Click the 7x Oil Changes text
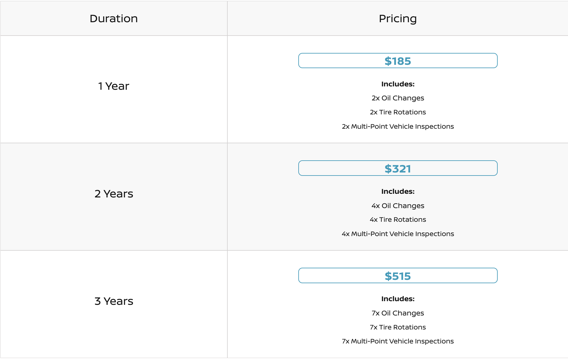The width and height of the screenshot is (568, 362). pos(398,313)
